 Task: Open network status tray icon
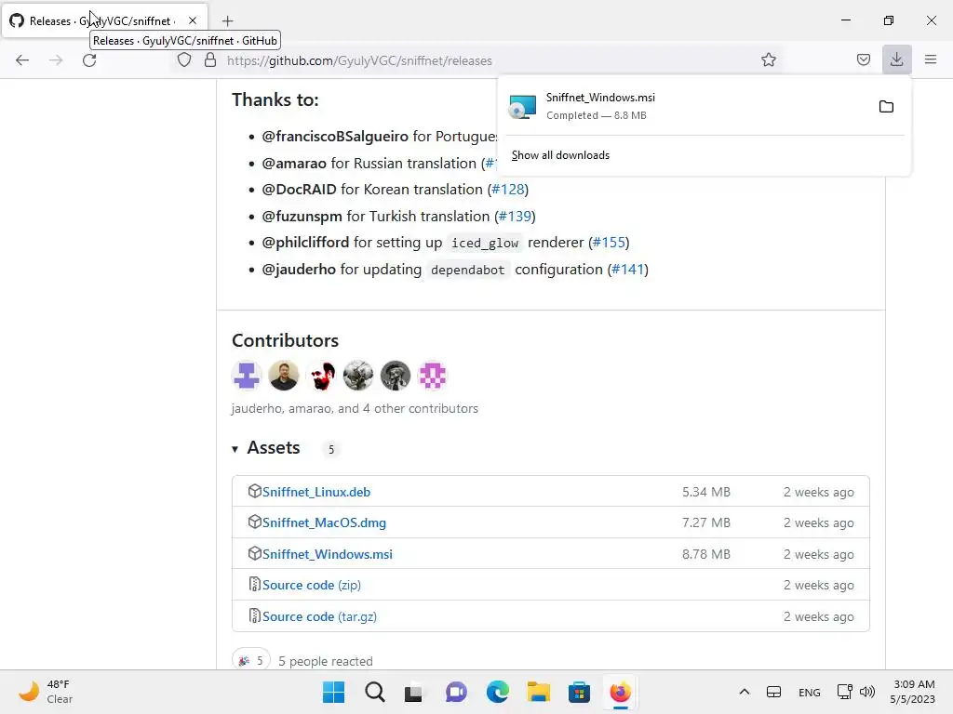(844, 692)
